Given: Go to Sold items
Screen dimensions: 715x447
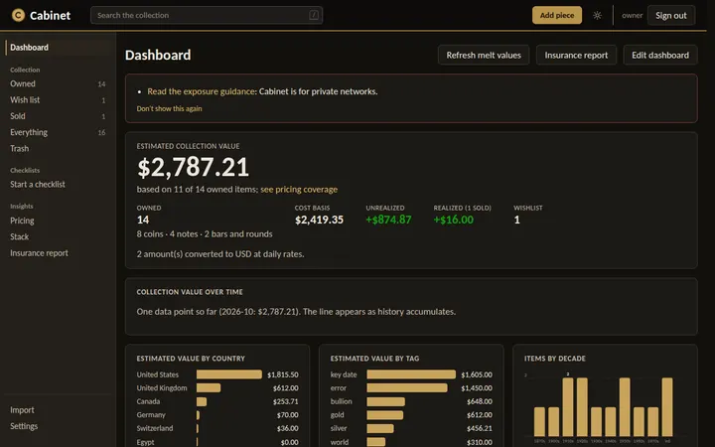Looking at the screenshot, I should click(59, 116).
